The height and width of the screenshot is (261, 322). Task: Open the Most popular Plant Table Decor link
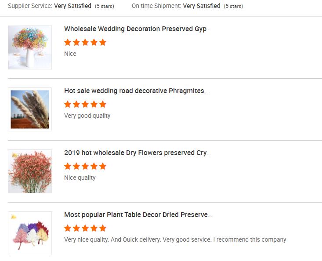pos(137,215)
